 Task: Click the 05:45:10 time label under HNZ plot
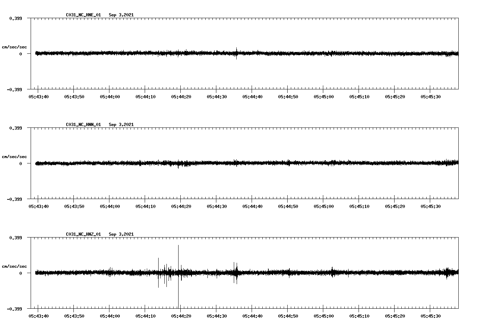359,316
